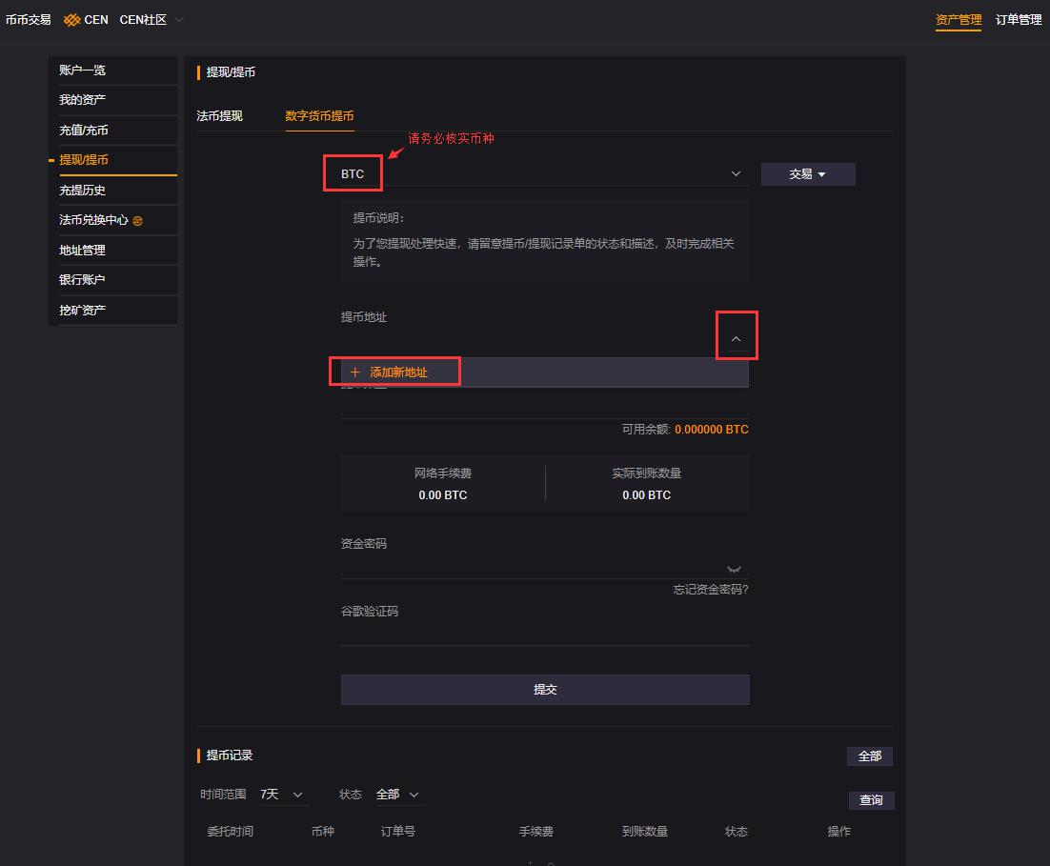
Task: Click the 提交 submit button
Action: [545, 690]
